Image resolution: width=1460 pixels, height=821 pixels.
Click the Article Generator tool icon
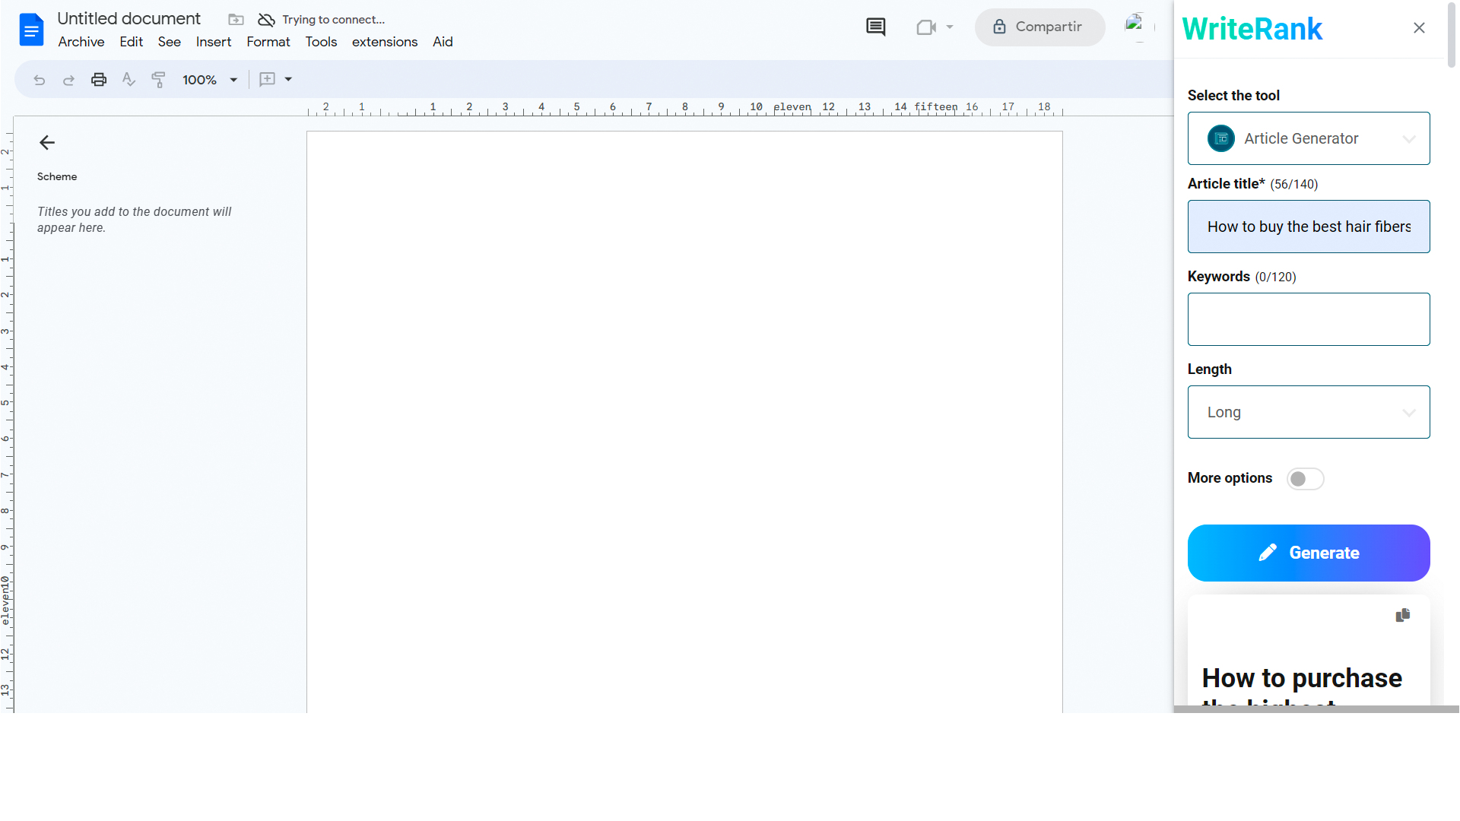click(x=1220, y=138)
